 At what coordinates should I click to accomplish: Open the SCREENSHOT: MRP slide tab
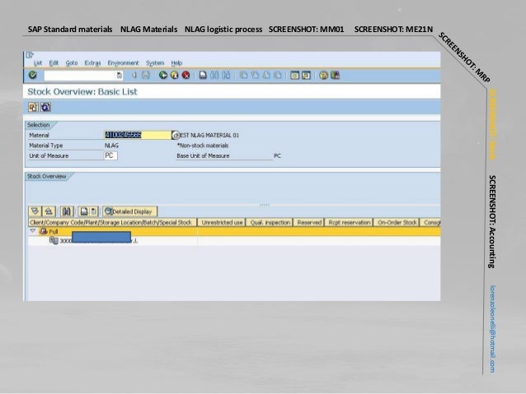(465, 58)
